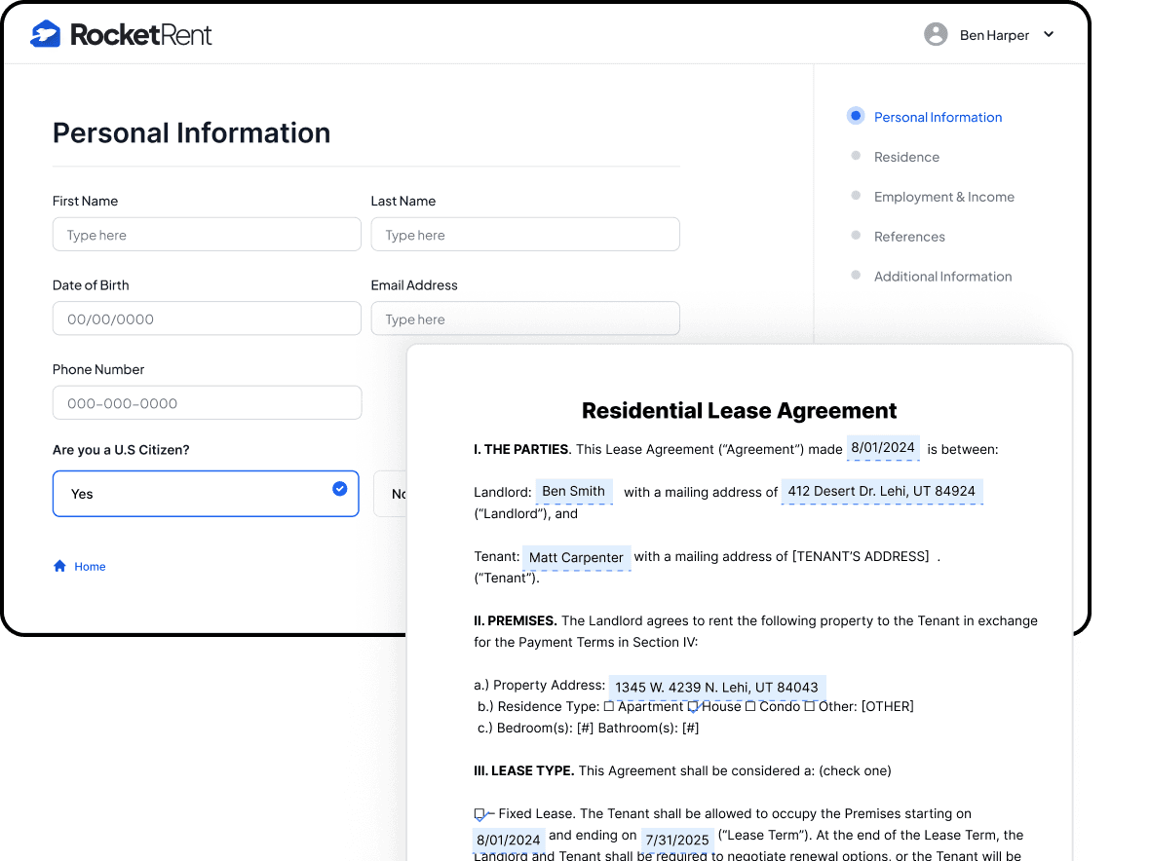Click the user avatar icon in the top bar
1150x861 pixels.
[x=935, y=34]
